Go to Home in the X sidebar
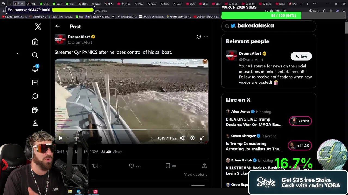 35,41
